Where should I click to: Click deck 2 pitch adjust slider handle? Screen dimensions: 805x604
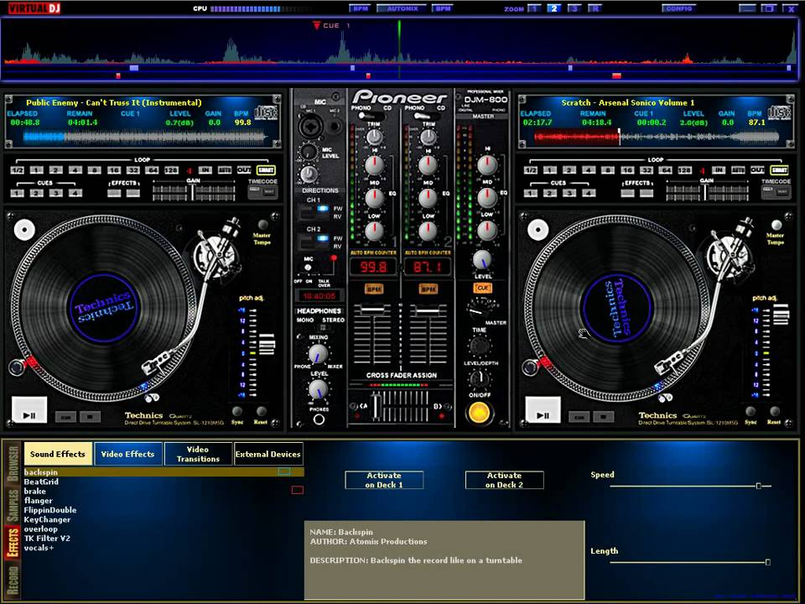coord(781,315)
